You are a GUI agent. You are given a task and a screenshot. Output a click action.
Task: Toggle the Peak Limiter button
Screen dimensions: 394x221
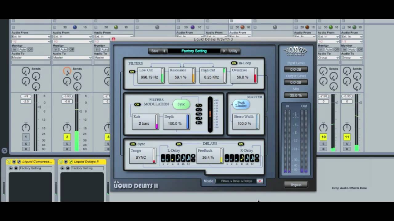pos(241,104)
